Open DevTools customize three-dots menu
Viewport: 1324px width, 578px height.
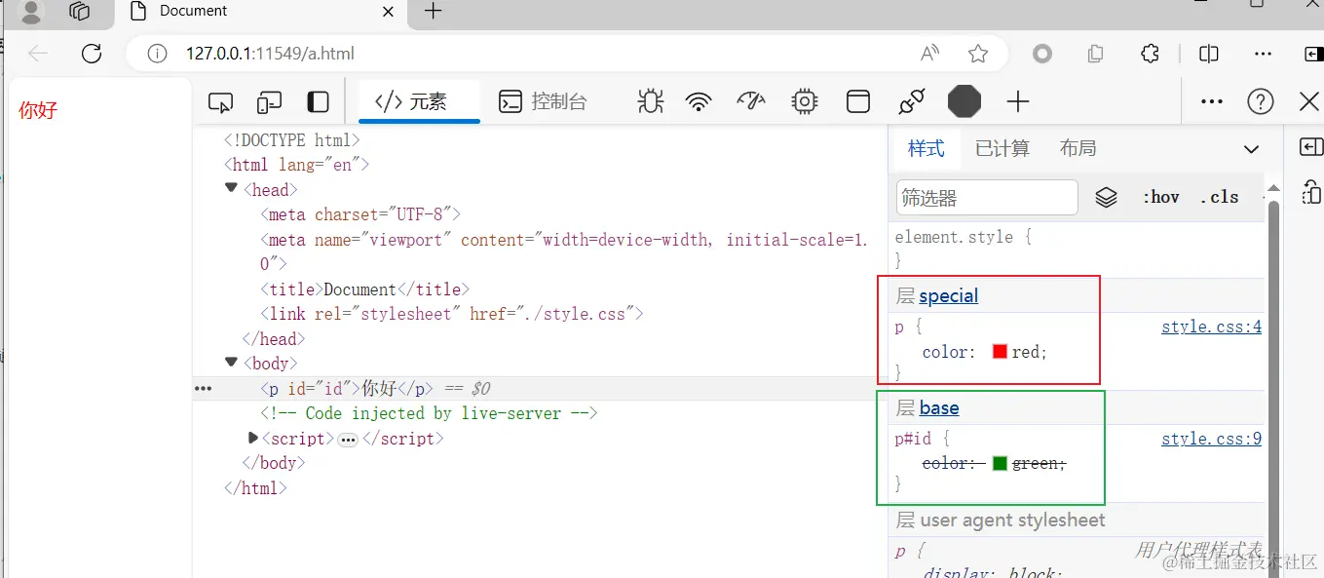1212,101
